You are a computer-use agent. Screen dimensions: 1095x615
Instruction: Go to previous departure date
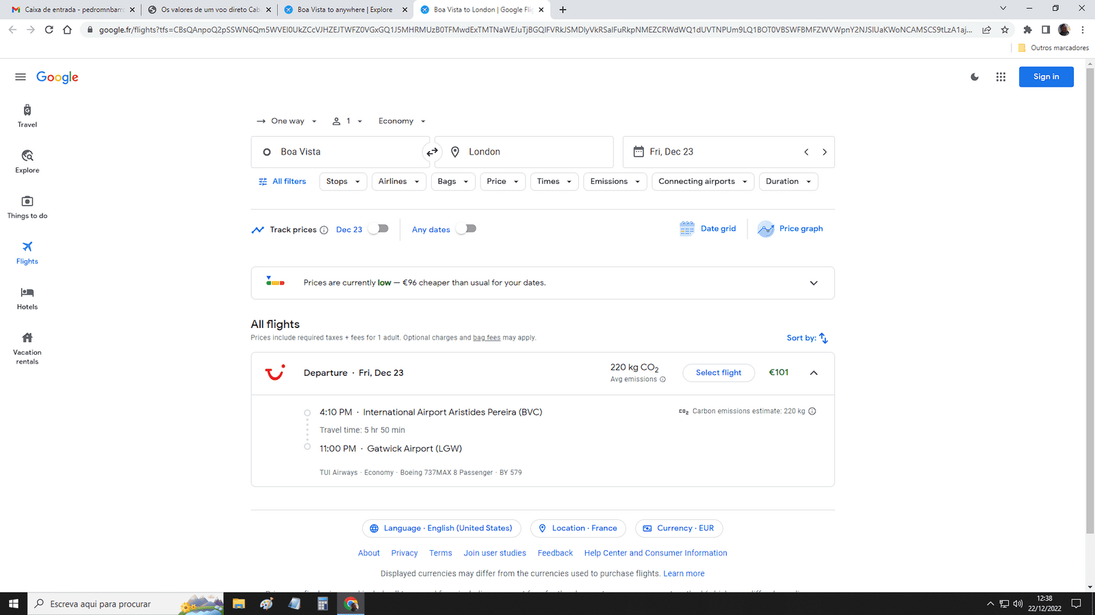click(806, 152)
